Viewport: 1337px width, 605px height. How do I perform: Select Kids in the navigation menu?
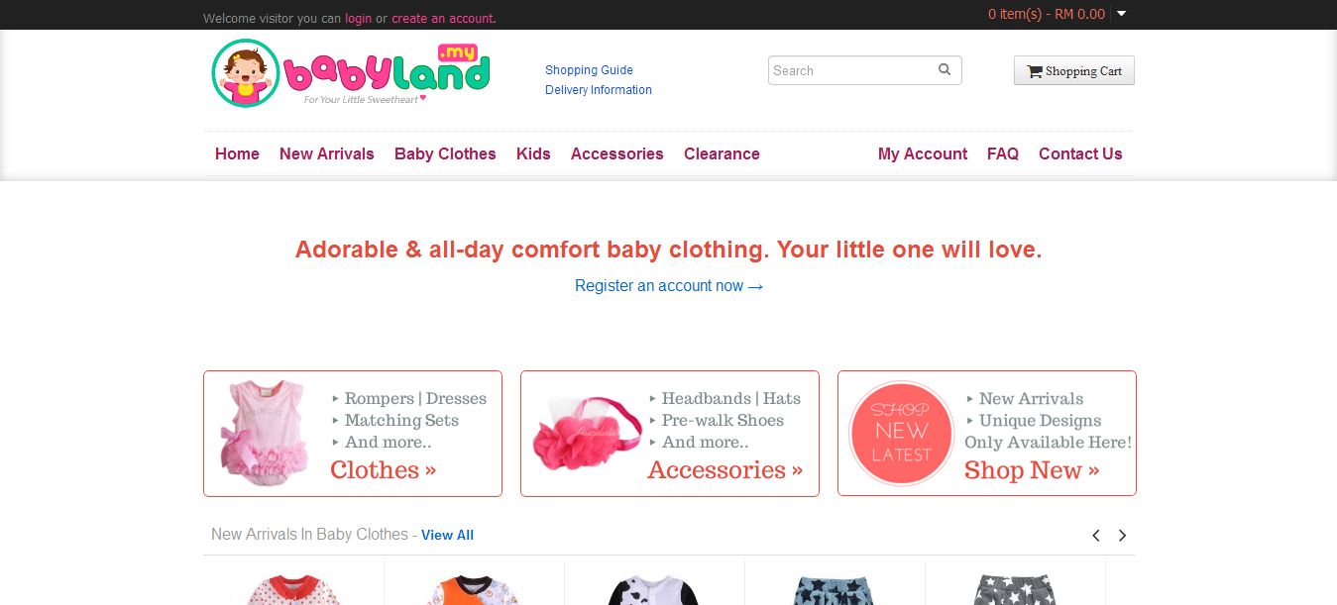point(533,153)
